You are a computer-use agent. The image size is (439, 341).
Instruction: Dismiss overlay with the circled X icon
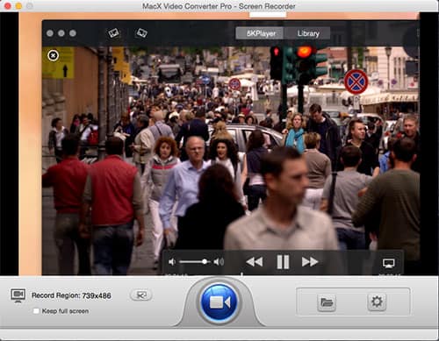coord(53,55)
